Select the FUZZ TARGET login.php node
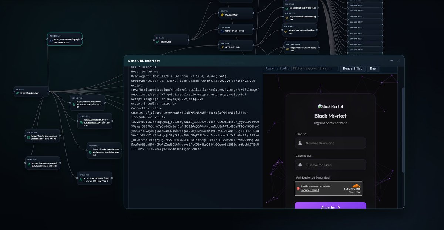 click(x=65, y=39)
